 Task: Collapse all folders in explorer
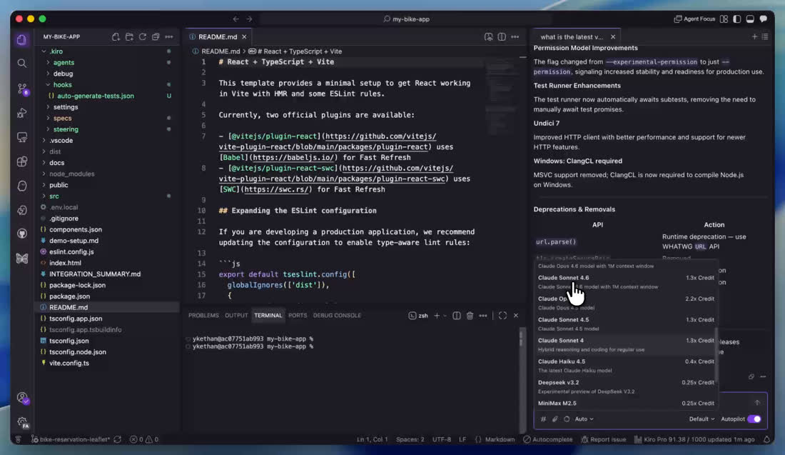coord(156,36)
